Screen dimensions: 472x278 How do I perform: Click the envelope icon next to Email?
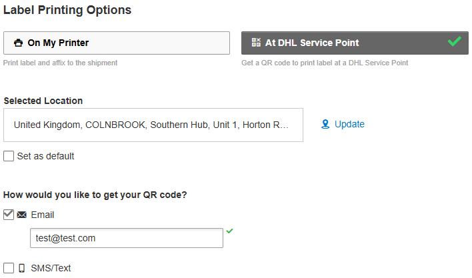coord(22,215)
